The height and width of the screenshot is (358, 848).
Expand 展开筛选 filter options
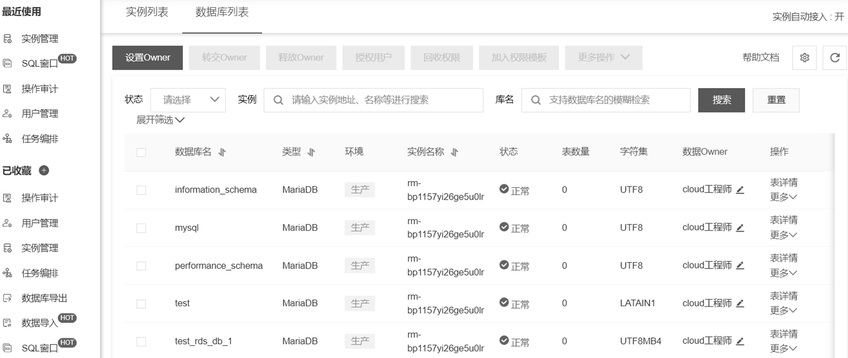[160, 120]
